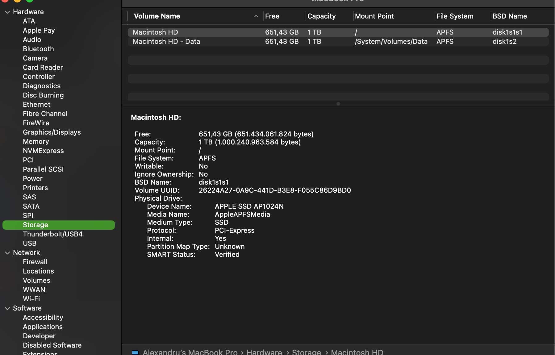Click the APPLE SSD AP1024N device name
Viewport: 555px width, 355px height.
coord(249,206)
